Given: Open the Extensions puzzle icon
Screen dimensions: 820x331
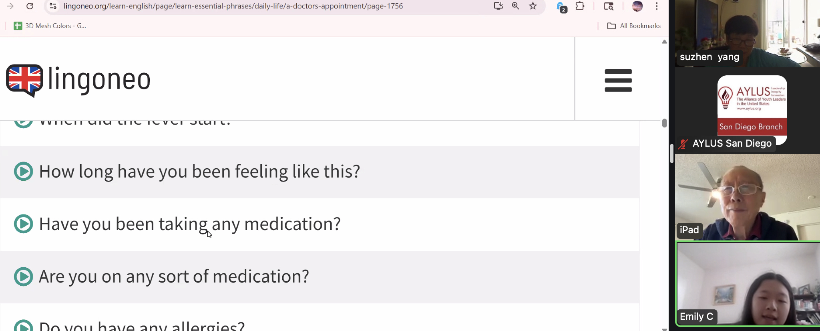Looking at the screenshot, I should click(x=580, y=6).
